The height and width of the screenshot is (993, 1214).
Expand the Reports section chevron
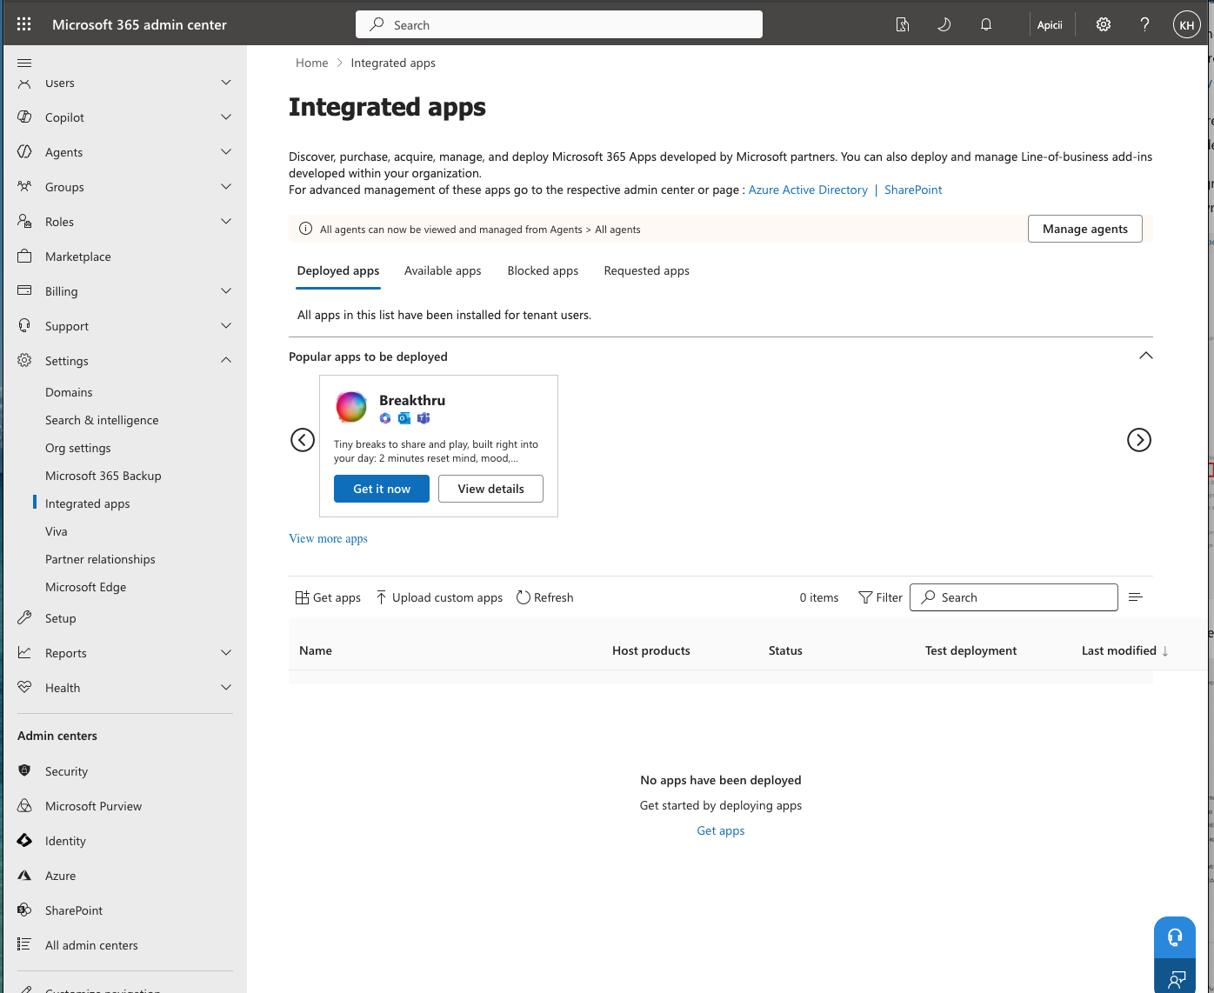(226, 653)
